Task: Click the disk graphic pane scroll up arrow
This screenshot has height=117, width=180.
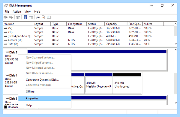Action: tap(175, 50)
